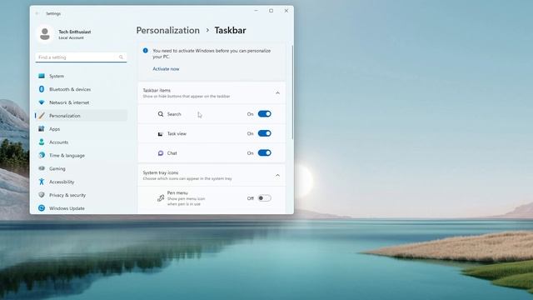The width and height of the screenshot is (533, 300).
Task: Click the Pen menu icon
Action: (161, 198)
